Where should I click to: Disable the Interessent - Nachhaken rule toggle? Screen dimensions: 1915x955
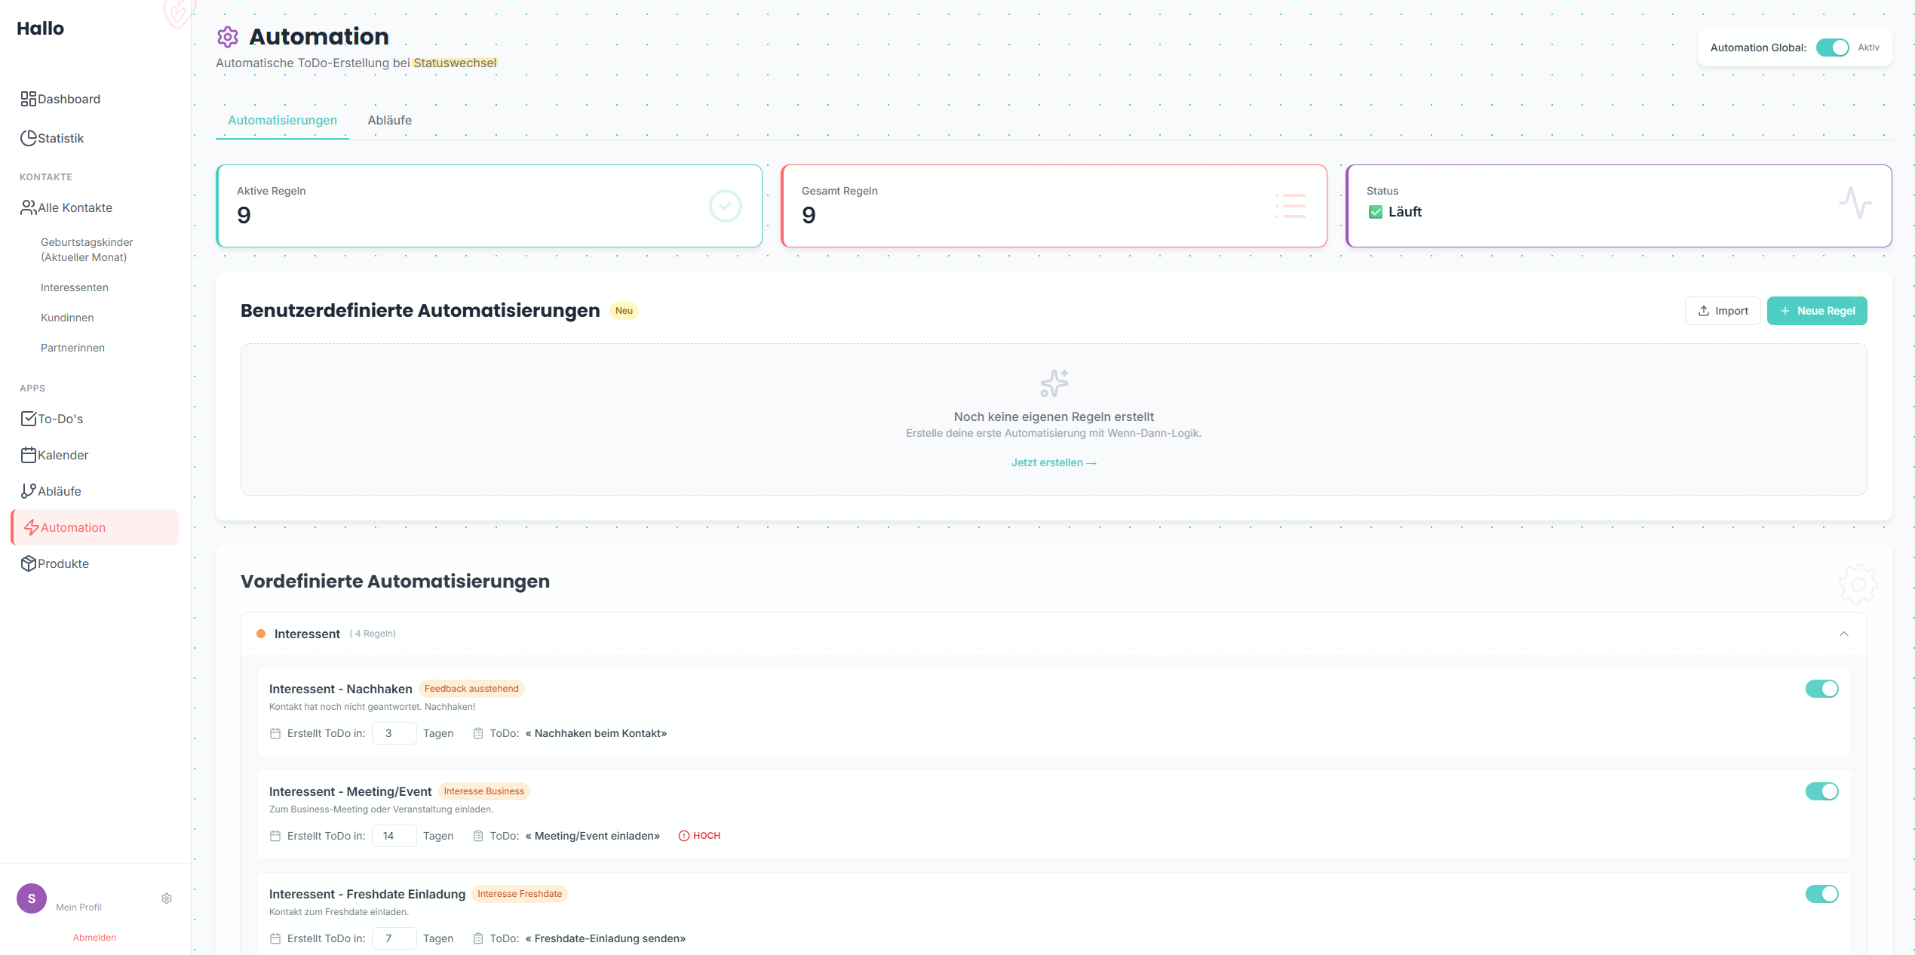[x=1821, y=689]
